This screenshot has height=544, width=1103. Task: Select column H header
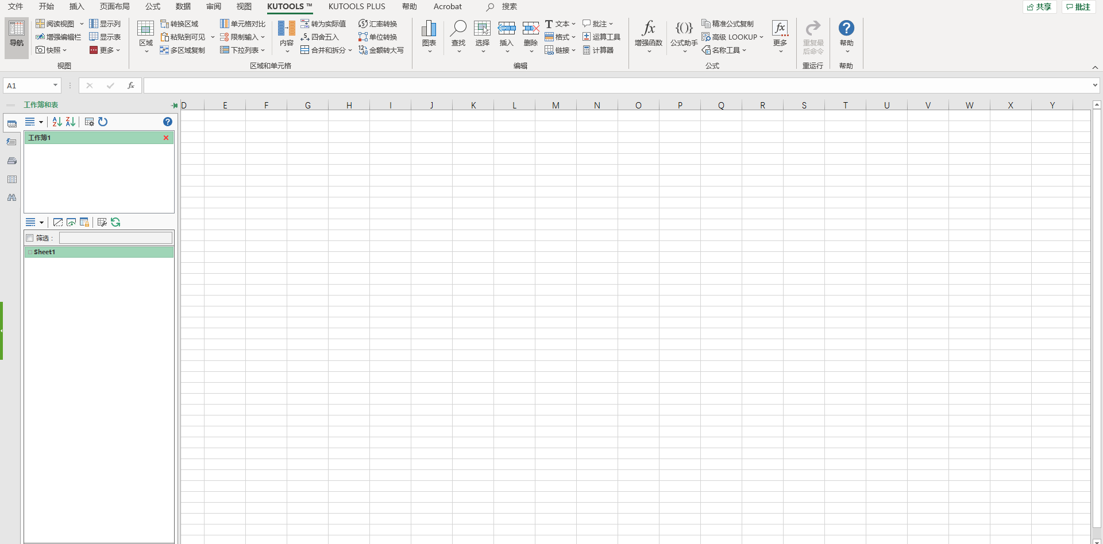[349, 105]
